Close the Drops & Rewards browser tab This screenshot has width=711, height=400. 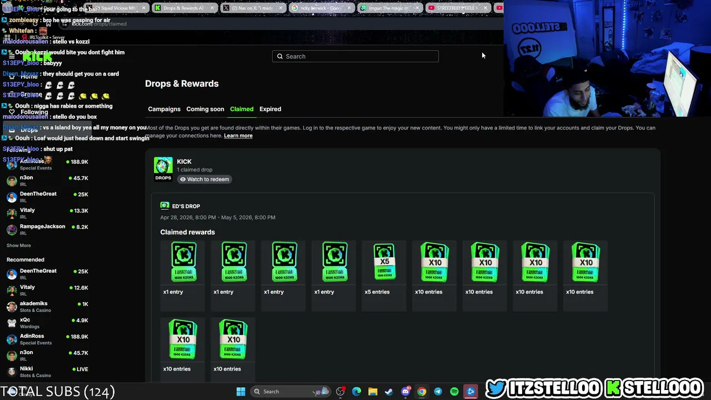click(x=212, y=8)
